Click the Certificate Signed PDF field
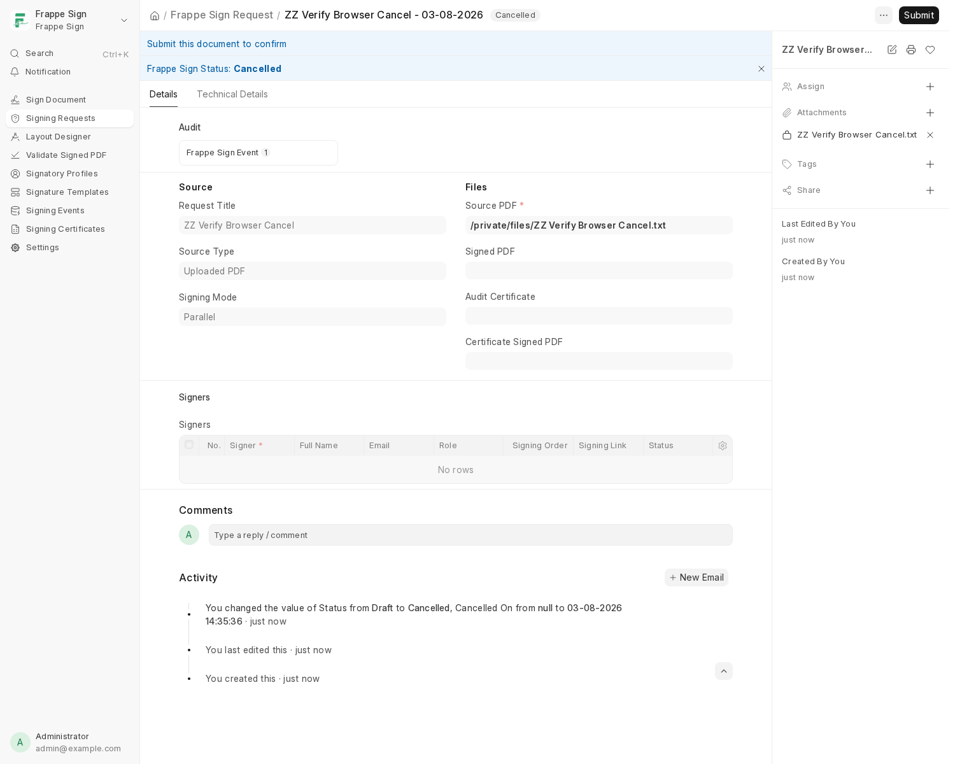 (599, 361)
